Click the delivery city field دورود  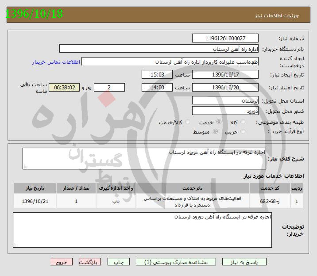pyautogui.click(x=225, y=111)
